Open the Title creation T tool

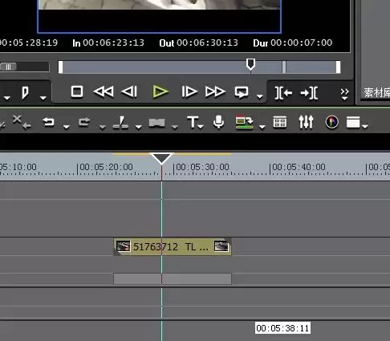tap(193, 123)
